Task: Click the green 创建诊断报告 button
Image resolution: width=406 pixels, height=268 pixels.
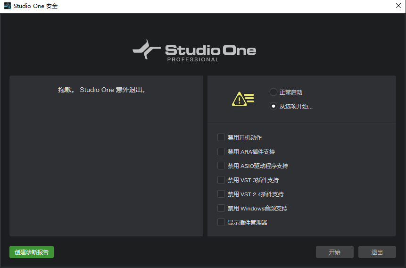Action: tap(32, 252)
